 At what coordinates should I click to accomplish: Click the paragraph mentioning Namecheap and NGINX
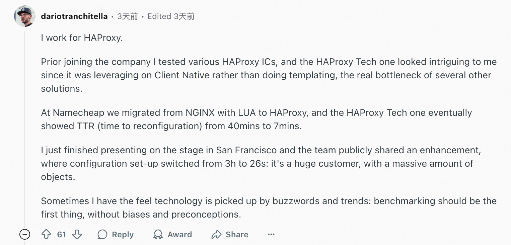coord(257,119)
